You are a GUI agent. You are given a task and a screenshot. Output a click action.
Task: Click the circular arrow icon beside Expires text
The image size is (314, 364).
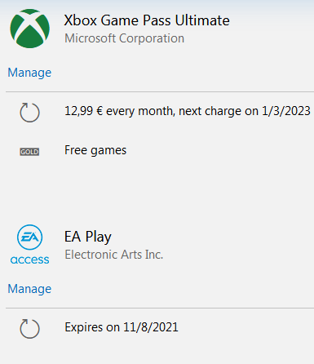(x=29, y=329)
